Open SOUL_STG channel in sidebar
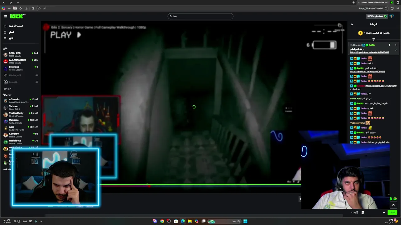 21,54
